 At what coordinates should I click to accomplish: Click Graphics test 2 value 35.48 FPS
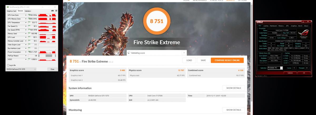click(122, 80)
